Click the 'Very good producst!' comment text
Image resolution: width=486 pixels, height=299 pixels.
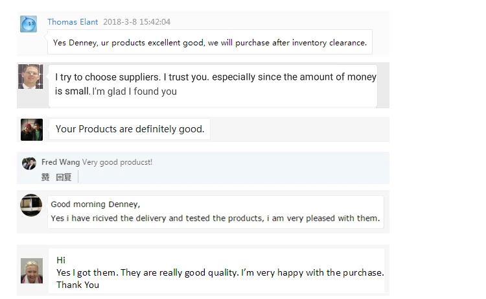pyautogui.click(x=117, y=162)
